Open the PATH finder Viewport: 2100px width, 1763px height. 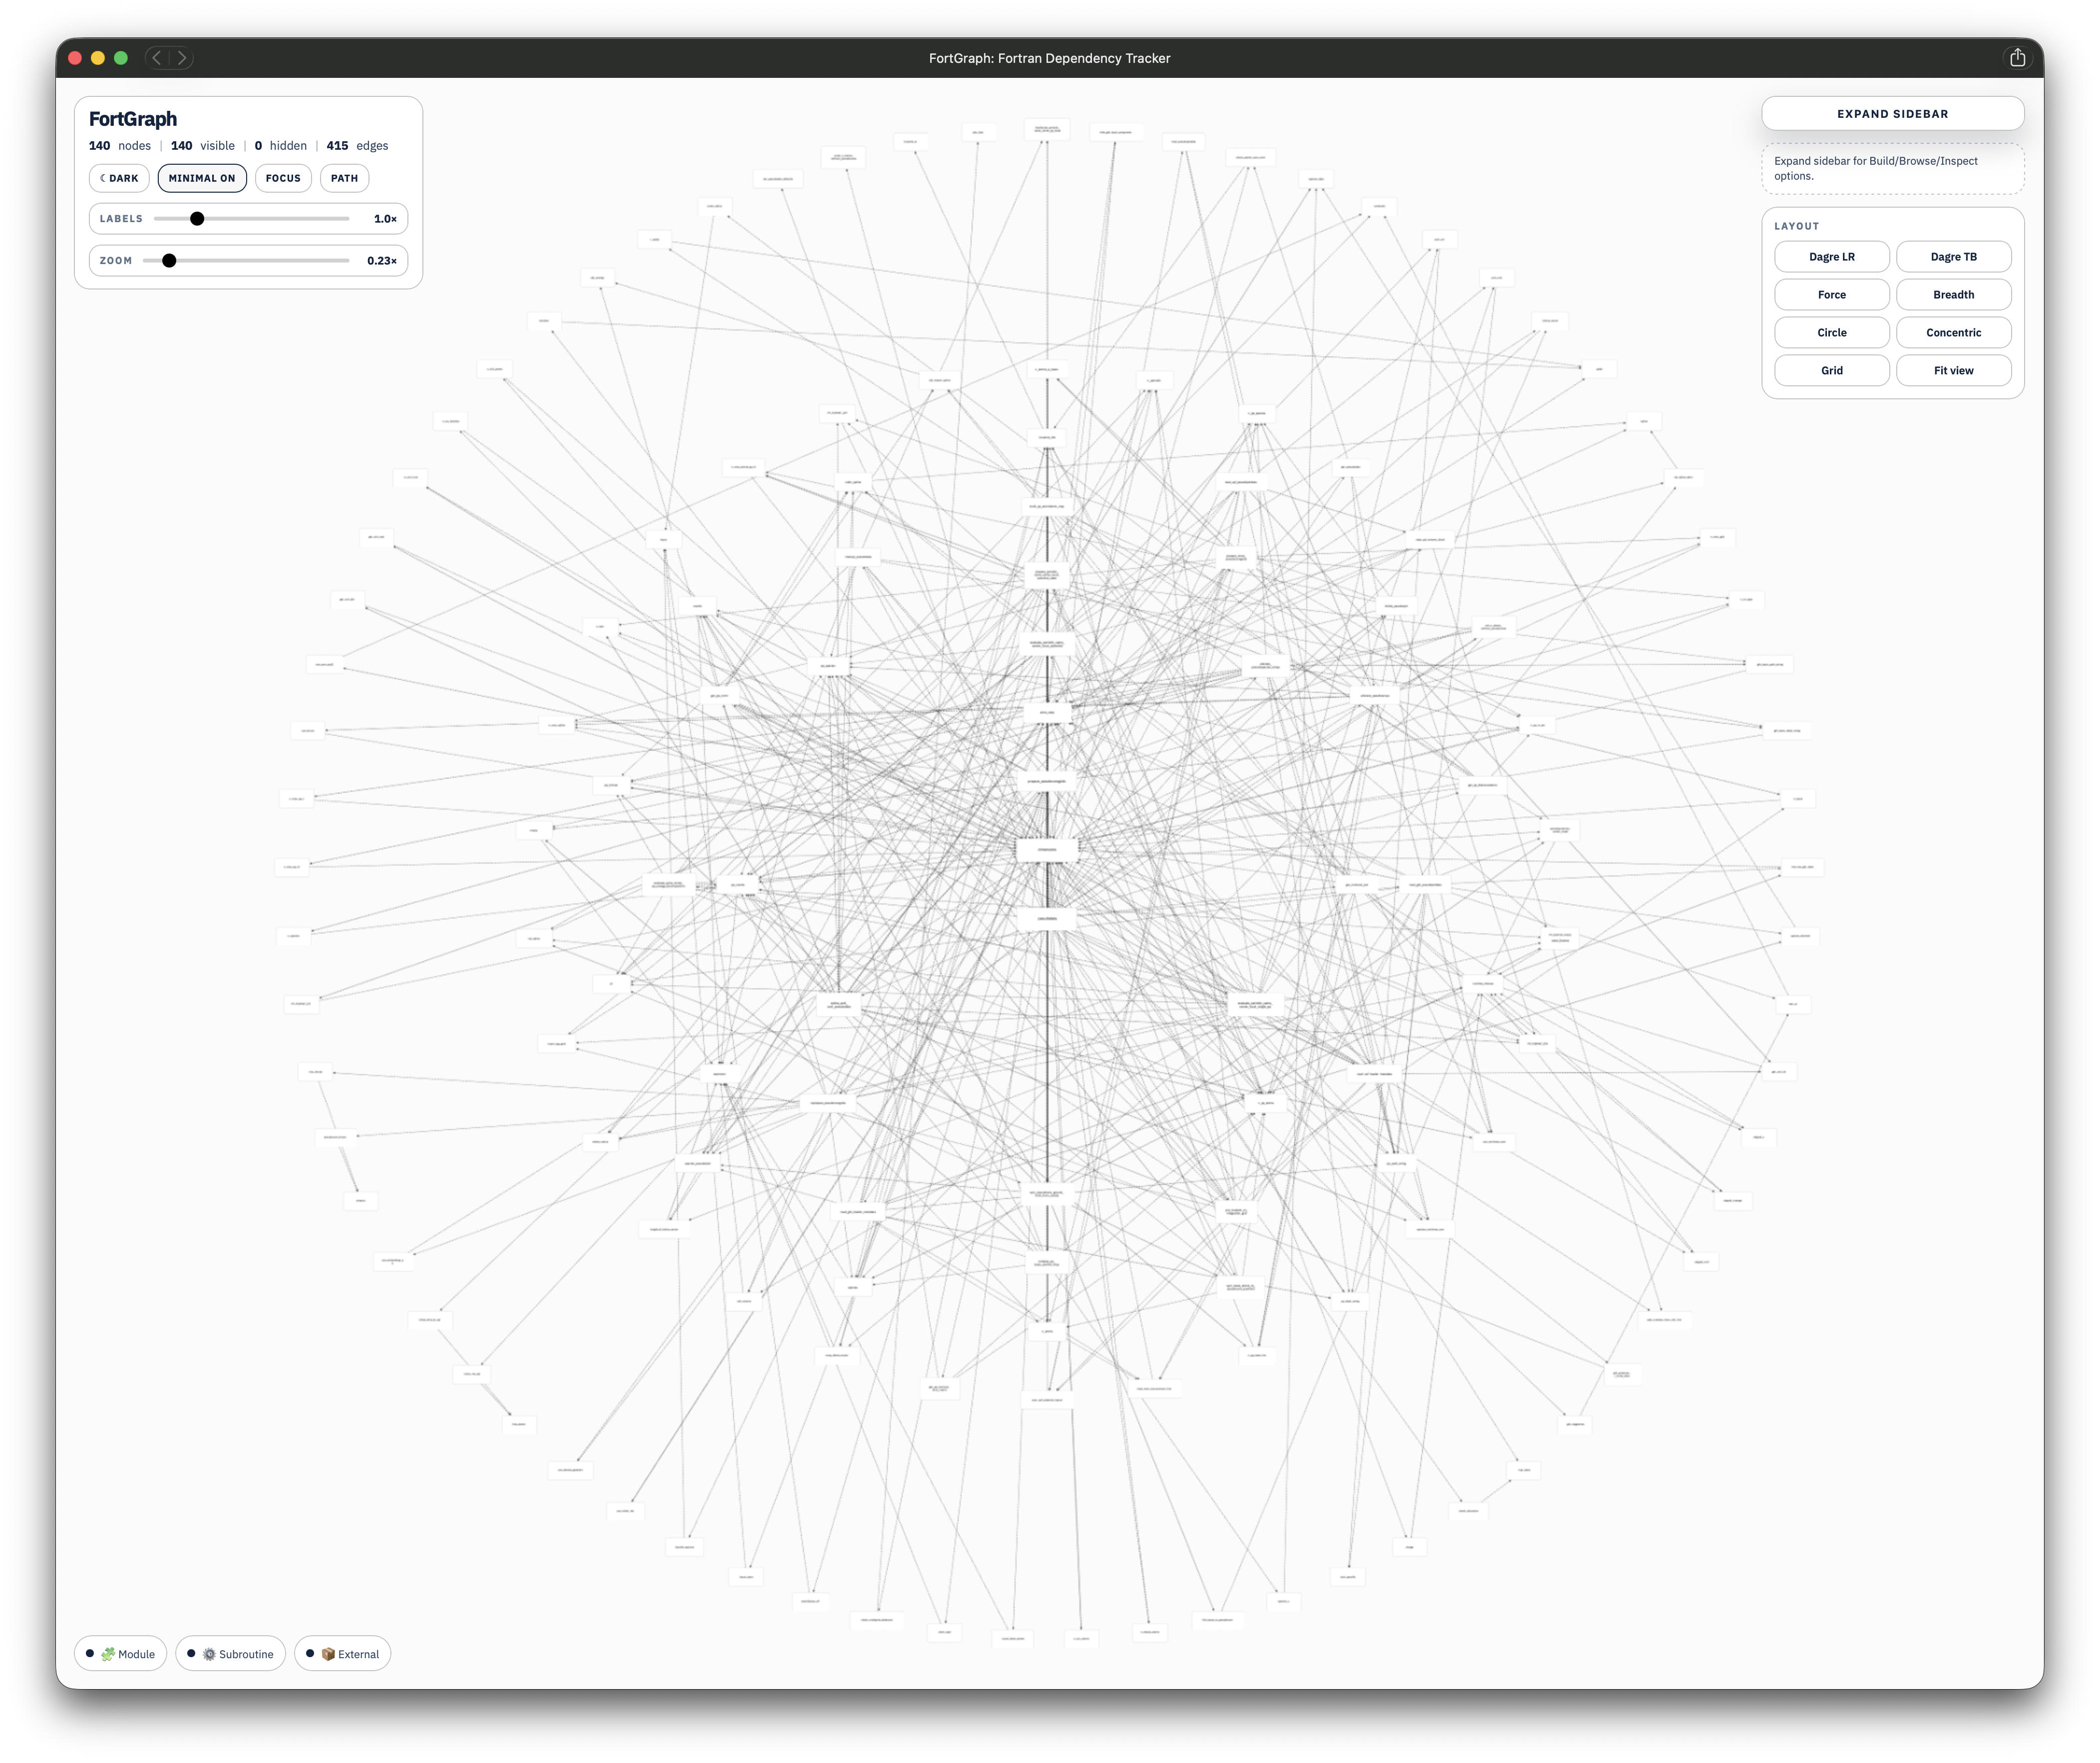tap(344, 178)
